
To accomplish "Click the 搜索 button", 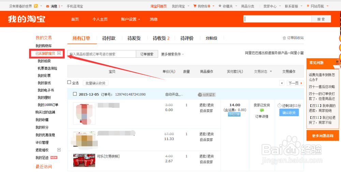I will point(321,19).
